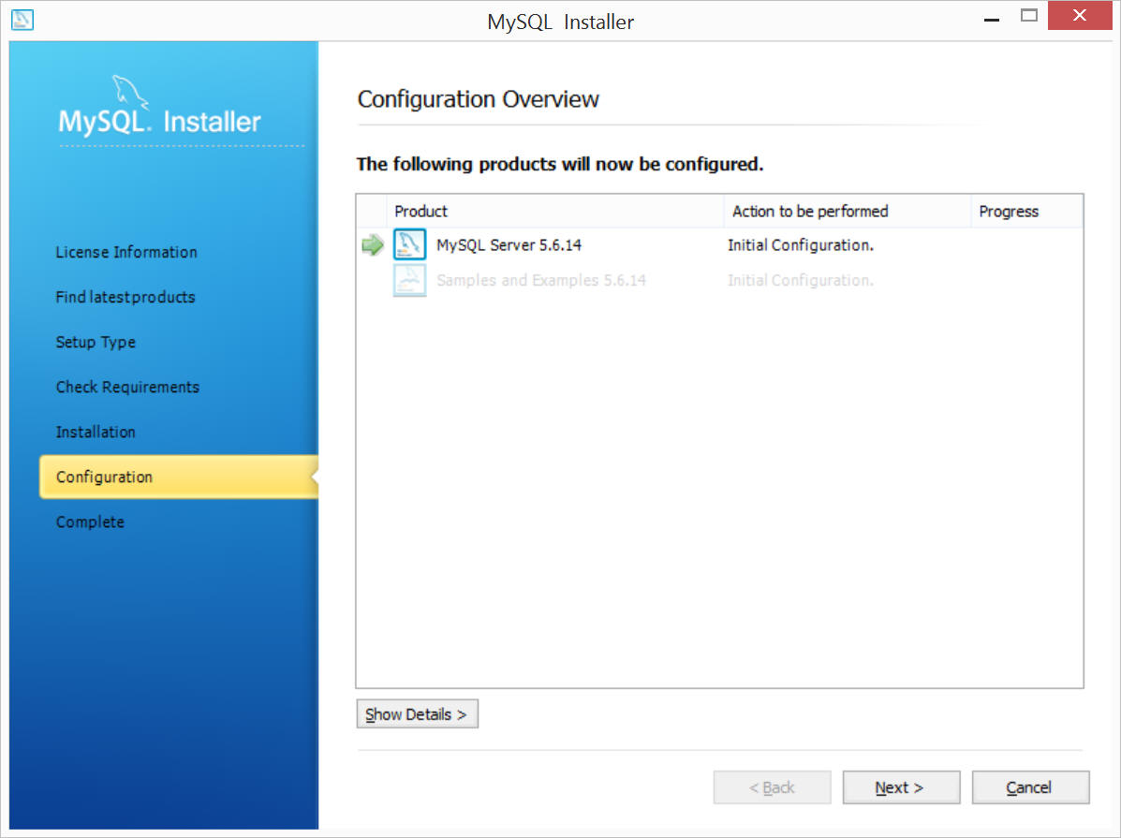Go back with the Back button
The height and width of the screenshot is (838, 1121).
(772, 787)
